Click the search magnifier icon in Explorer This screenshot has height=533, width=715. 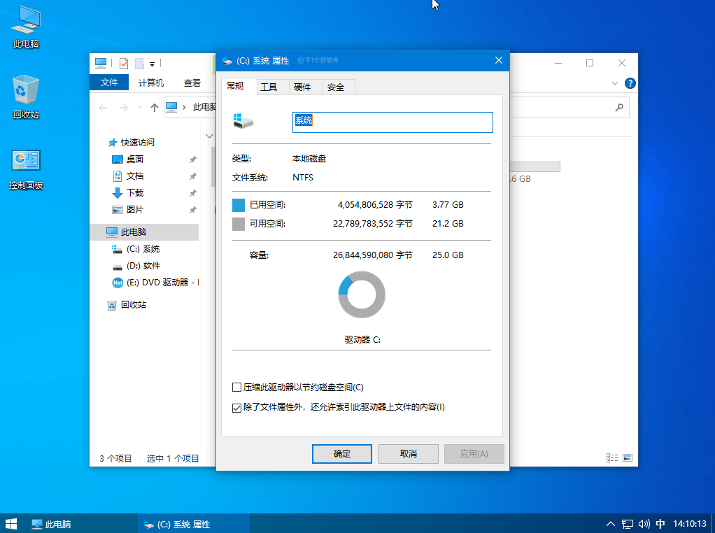tap(618, 107)
